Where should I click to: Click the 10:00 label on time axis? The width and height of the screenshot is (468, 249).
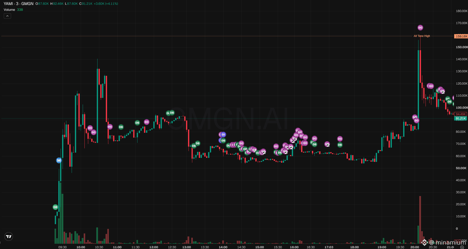pyautogui.click(x=81, y=247)
